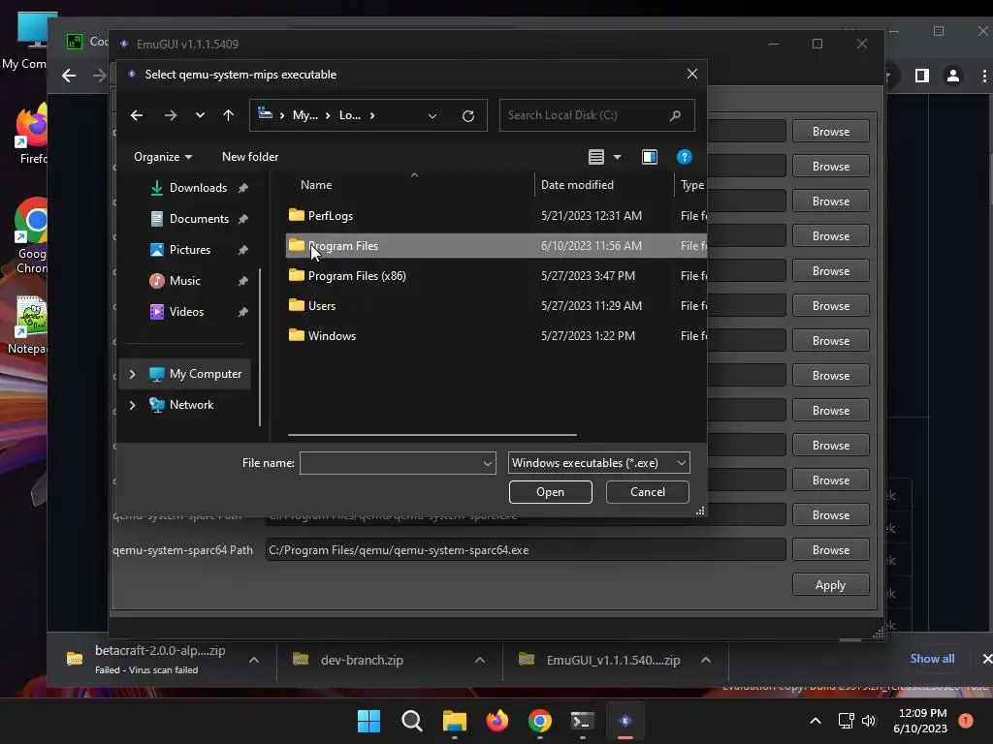993x744 pixels.
Task: Open Chrome three-dot menu
Action: (x=984, y=76)
